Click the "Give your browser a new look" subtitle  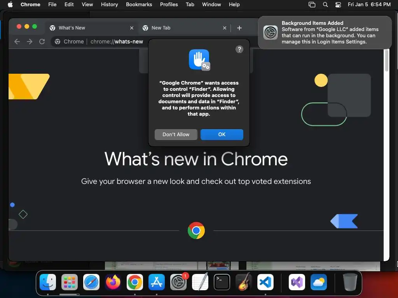coord(196,182)
